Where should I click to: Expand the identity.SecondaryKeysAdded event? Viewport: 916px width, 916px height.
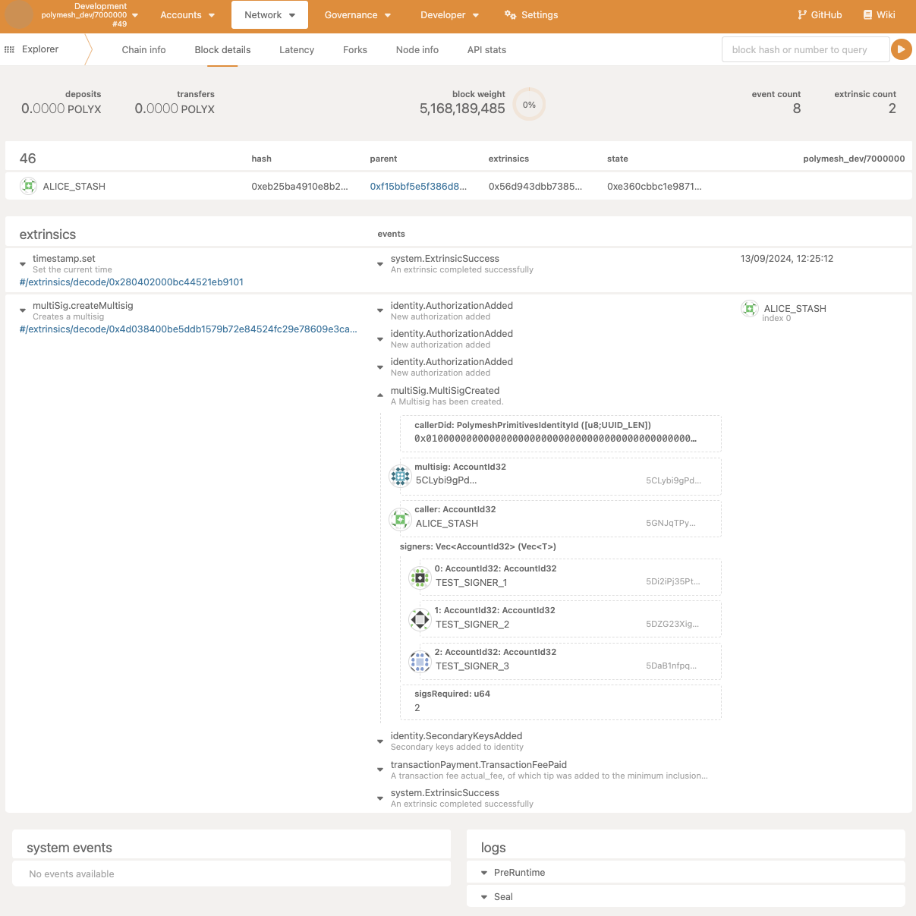[380, 741]
